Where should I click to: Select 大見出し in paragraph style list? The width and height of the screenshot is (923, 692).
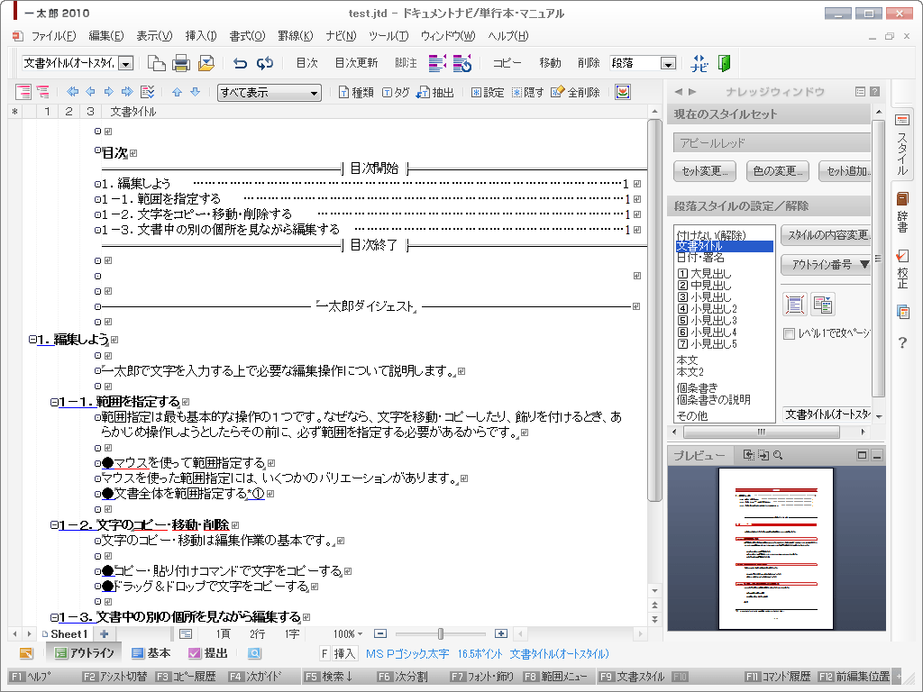[x=705, y=274]
